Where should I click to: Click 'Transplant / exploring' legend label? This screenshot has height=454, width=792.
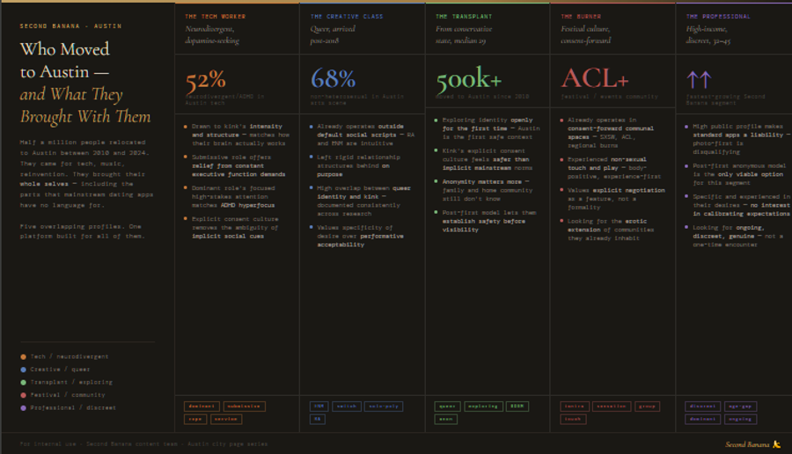pyautogui.click(x=71, y=382)
